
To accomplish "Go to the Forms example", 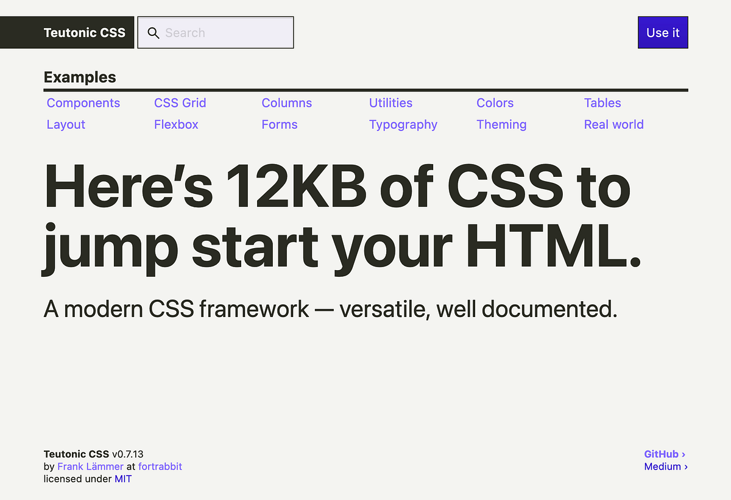I will click(279, 124).
